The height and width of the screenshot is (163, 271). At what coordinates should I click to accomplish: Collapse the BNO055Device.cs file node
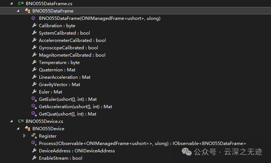[x=11, y=121]
